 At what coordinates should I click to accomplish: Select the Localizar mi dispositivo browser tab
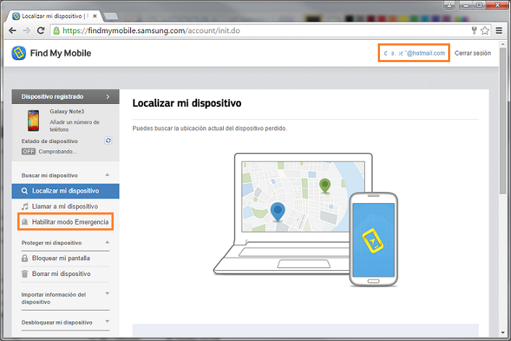coord(56,16)
